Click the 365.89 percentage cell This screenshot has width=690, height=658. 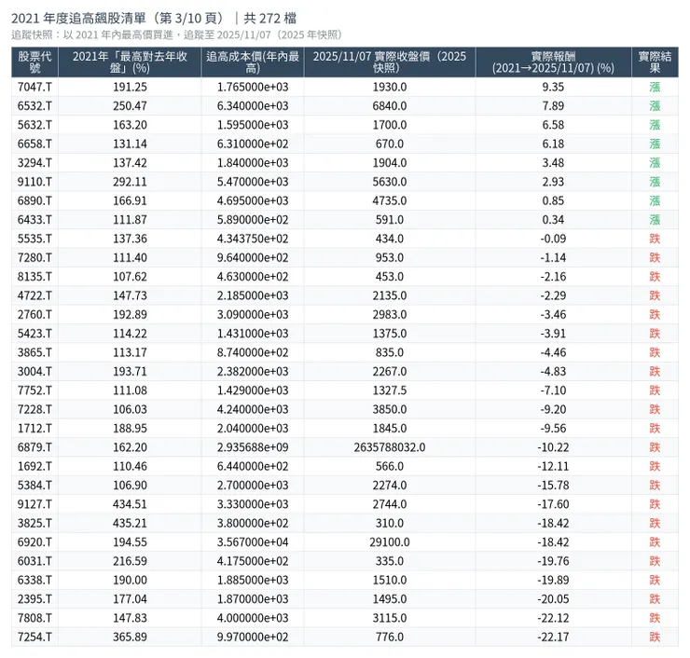click(x=130, y=637)
